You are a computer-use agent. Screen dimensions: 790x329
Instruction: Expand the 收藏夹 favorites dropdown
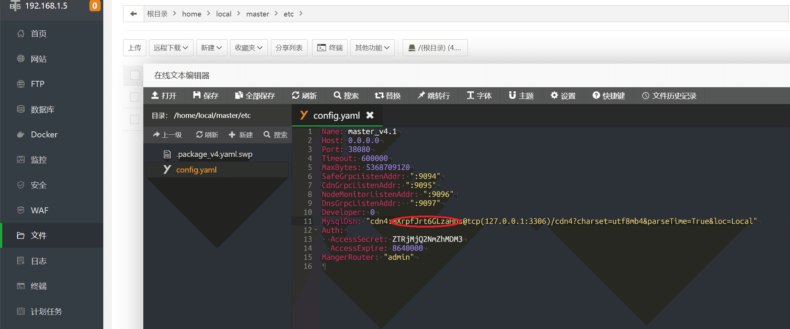coord(249,48)
